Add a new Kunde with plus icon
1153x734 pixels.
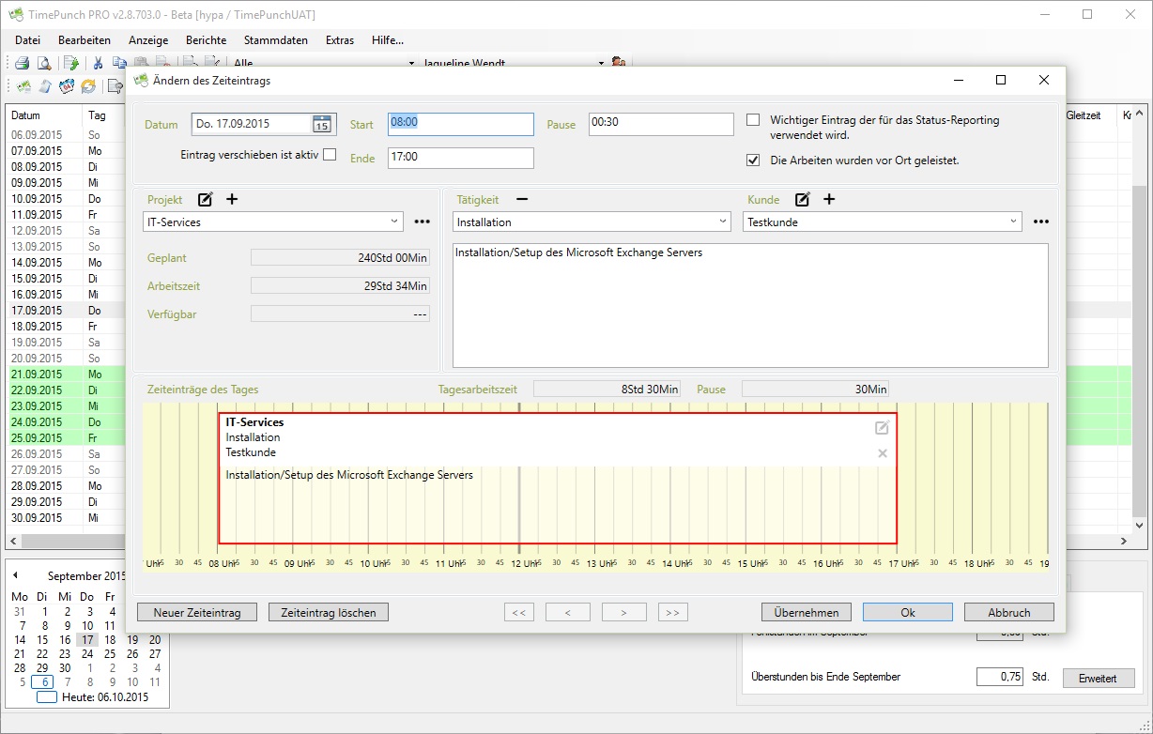(829, 199)
